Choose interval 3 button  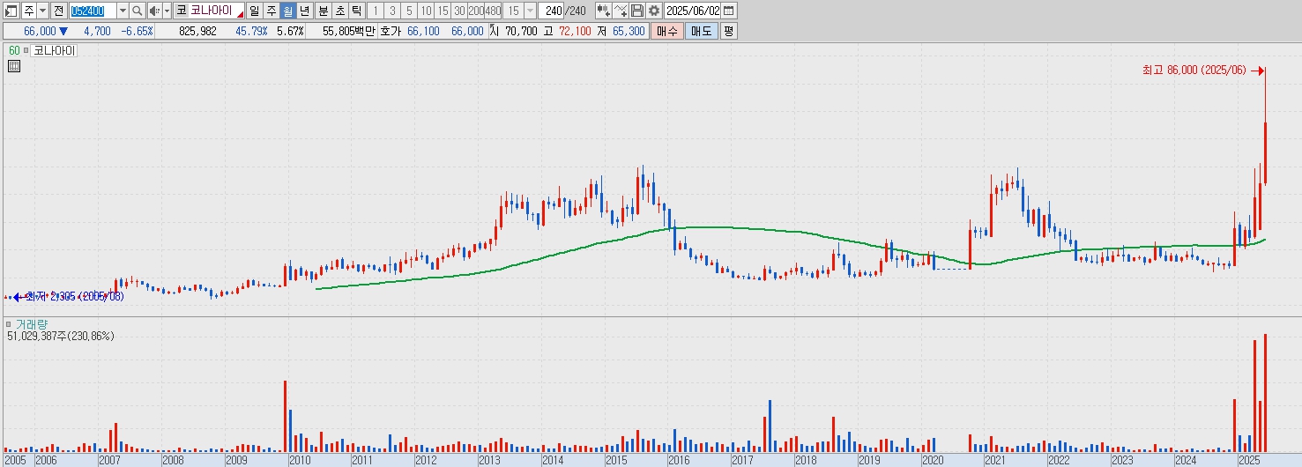coord(392,11)
